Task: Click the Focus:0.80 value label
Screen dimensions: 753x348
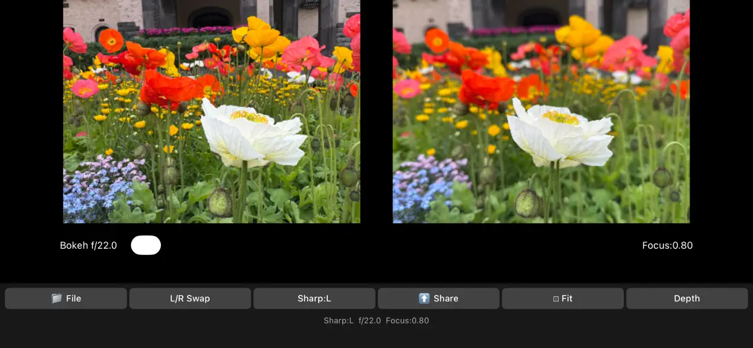Action: click(x=668, y=245)
